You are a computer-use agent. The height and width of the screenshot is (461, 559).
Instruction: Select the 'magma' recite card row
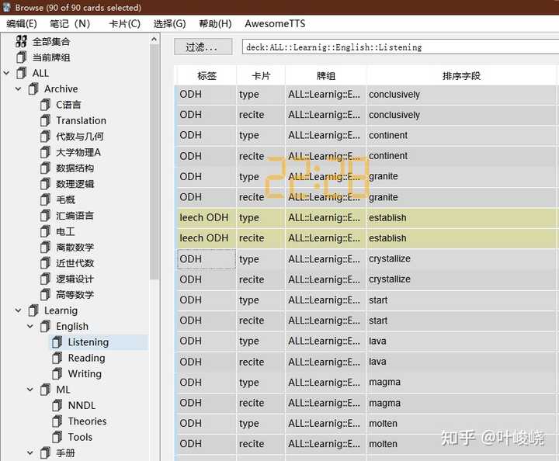click(x=366, y=403)
